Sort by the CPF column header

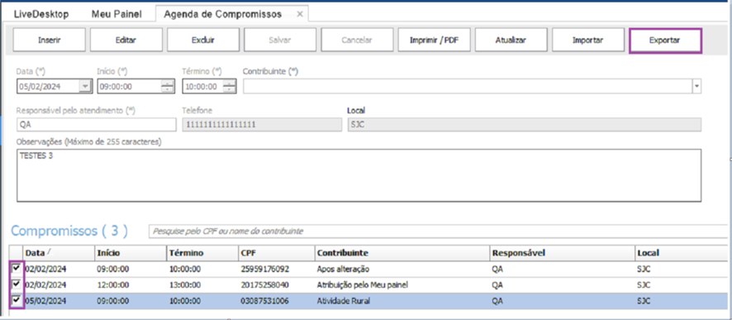tap(276, 253)
